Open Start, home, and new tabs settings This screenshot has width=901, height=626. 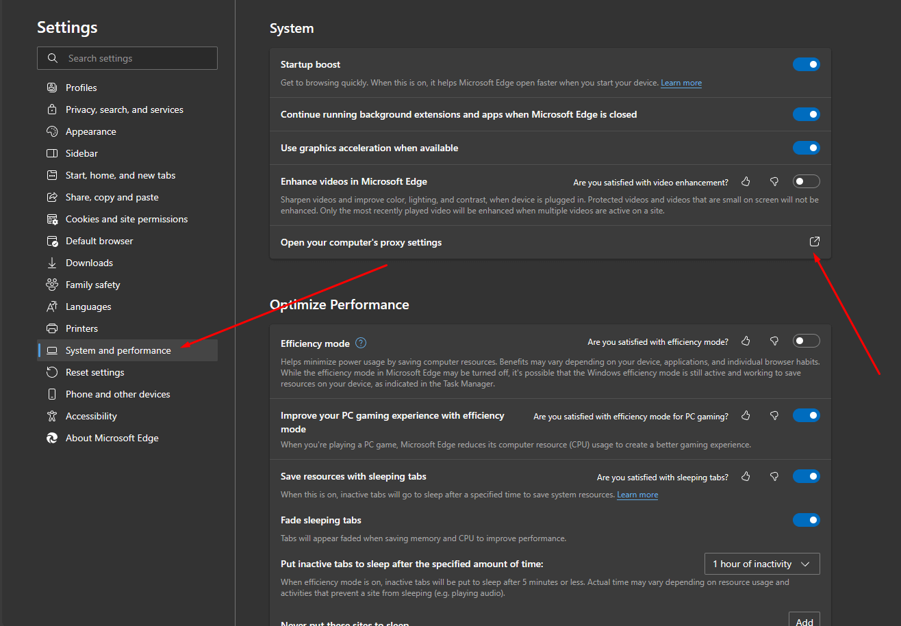[x=127, y=175]
